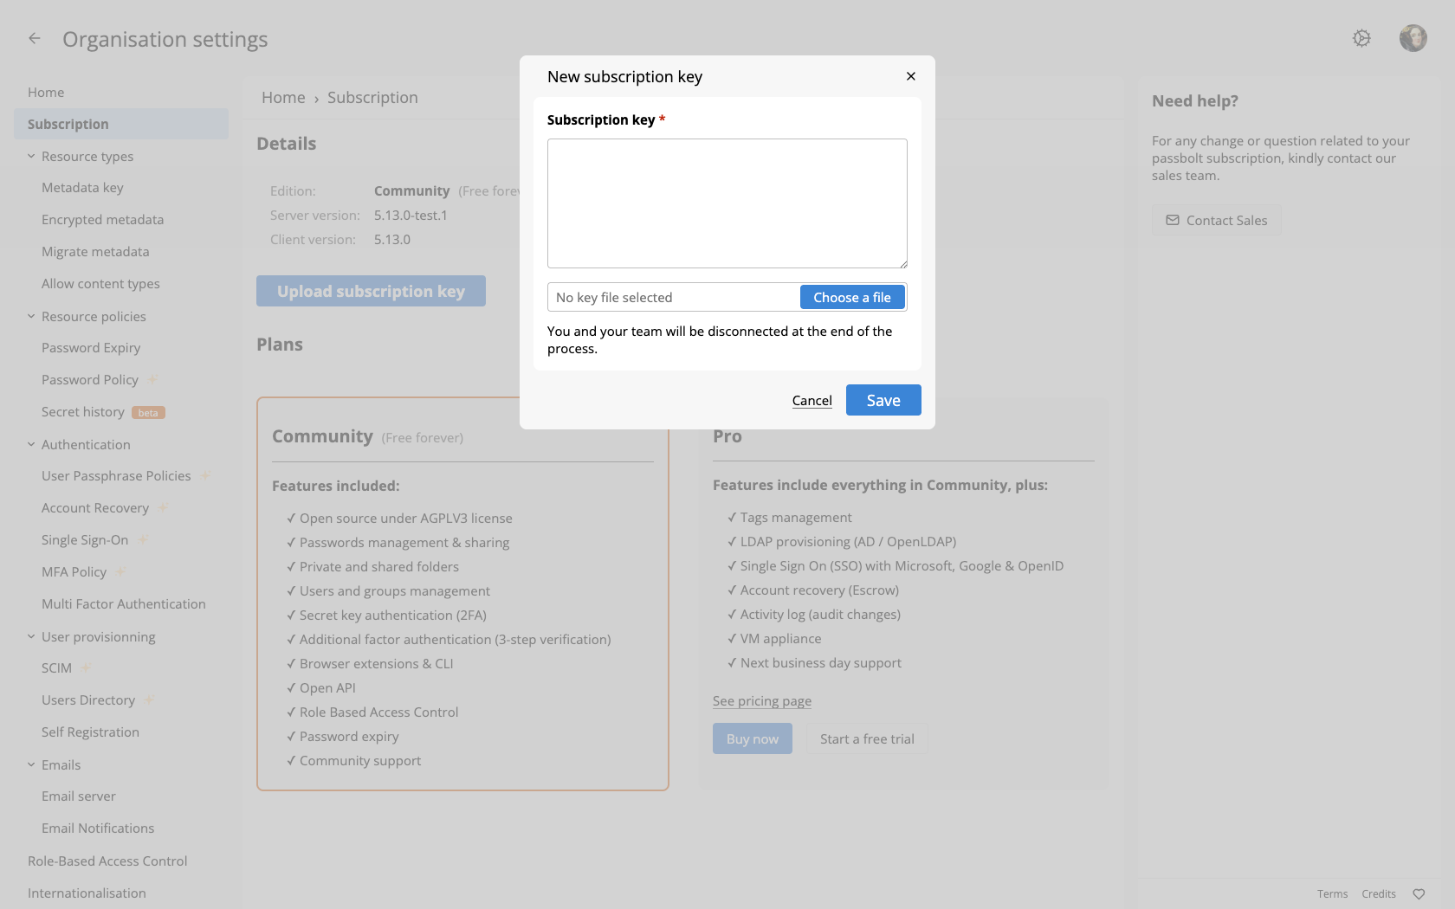Open Home in the sidebar

46,93
